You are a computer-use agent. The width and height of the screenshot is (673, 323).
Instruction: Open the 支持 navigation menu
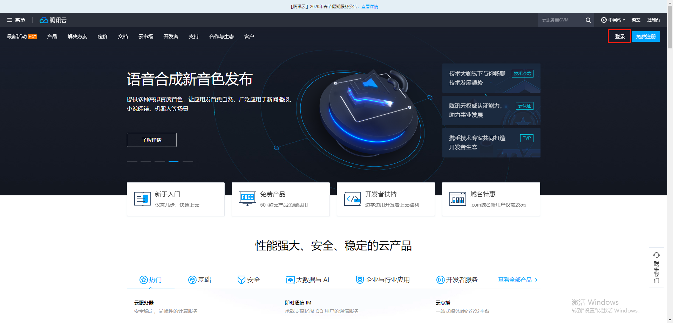tap(194, 36)
